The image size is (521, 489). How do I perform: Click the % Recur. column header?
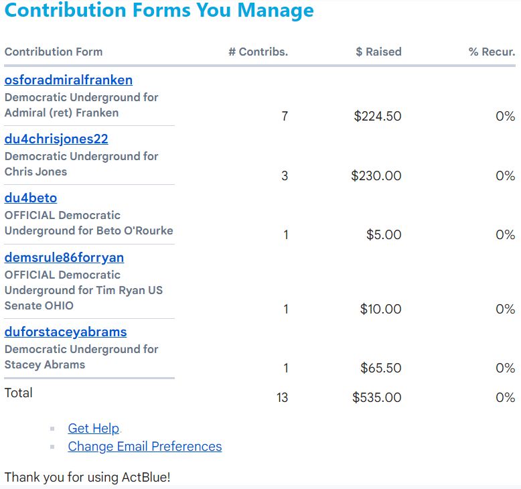click(492, 52)
